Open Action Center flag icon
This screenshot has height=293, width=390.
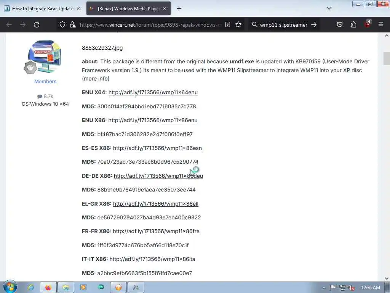333,288
